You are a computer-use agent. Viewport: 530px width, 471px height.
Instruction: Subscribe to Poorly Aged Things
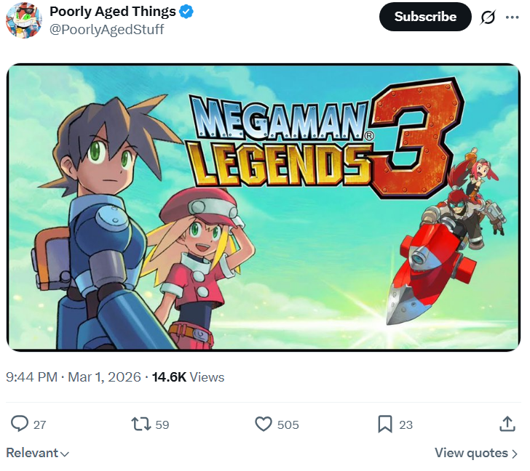pos(425,17)
